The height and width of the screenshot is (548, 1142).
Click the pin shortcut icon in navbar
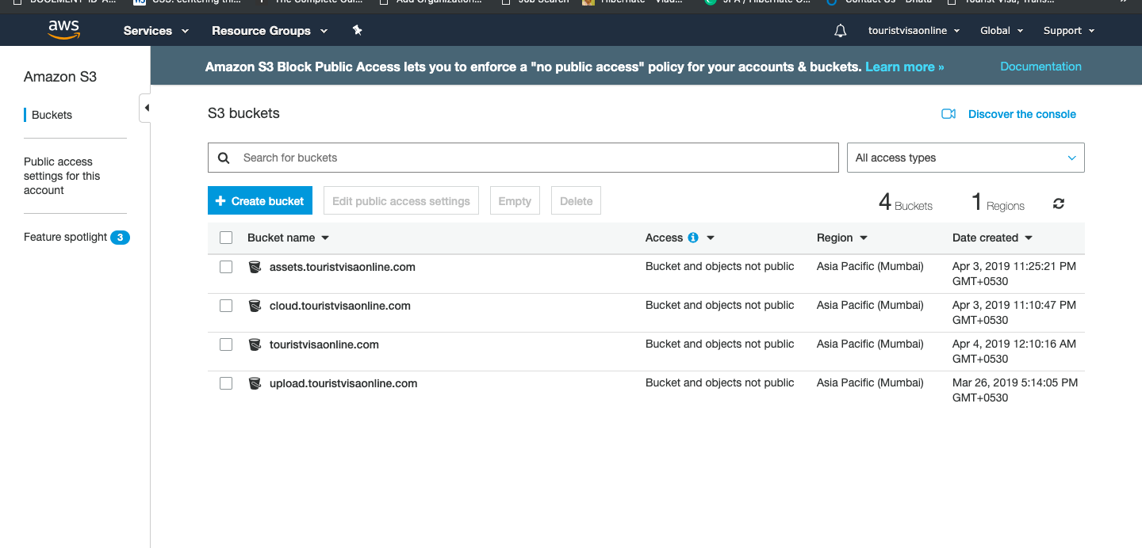(x=357, y=31)
